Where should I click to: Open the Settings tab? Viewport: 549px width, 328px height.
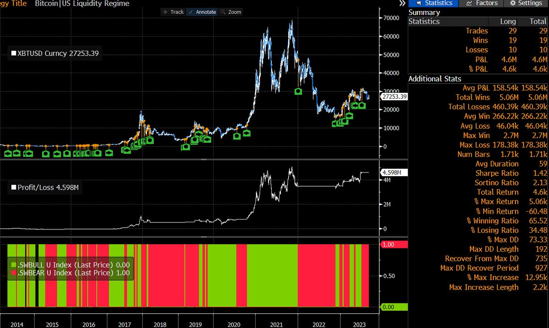[526, 3]
